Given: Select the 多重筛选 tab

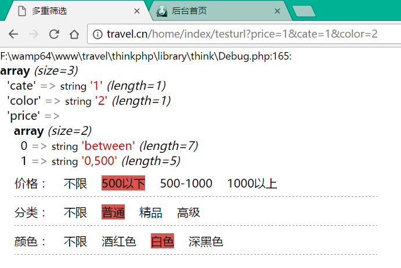Looking at the screenshot, I should point(70,11).
